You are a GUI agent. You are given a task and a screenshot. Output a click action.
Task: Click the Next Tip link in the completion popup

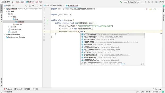pos(123,64)
